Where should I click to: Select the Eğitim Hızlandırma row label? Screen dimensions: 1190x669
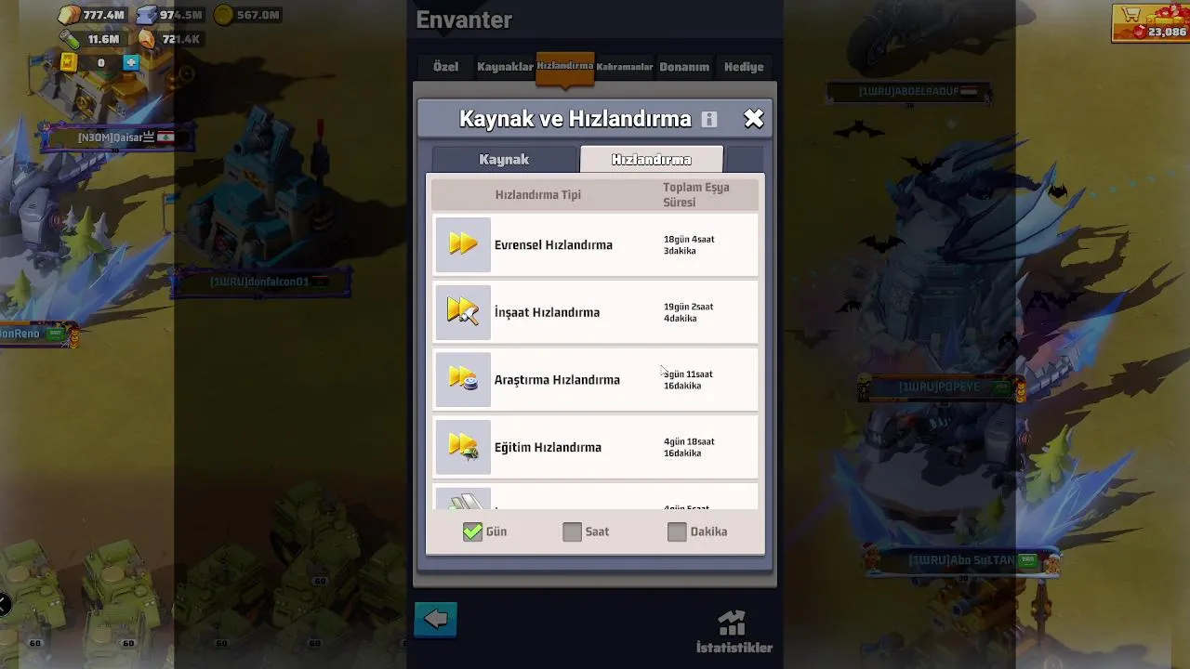[x=548, y=448]
